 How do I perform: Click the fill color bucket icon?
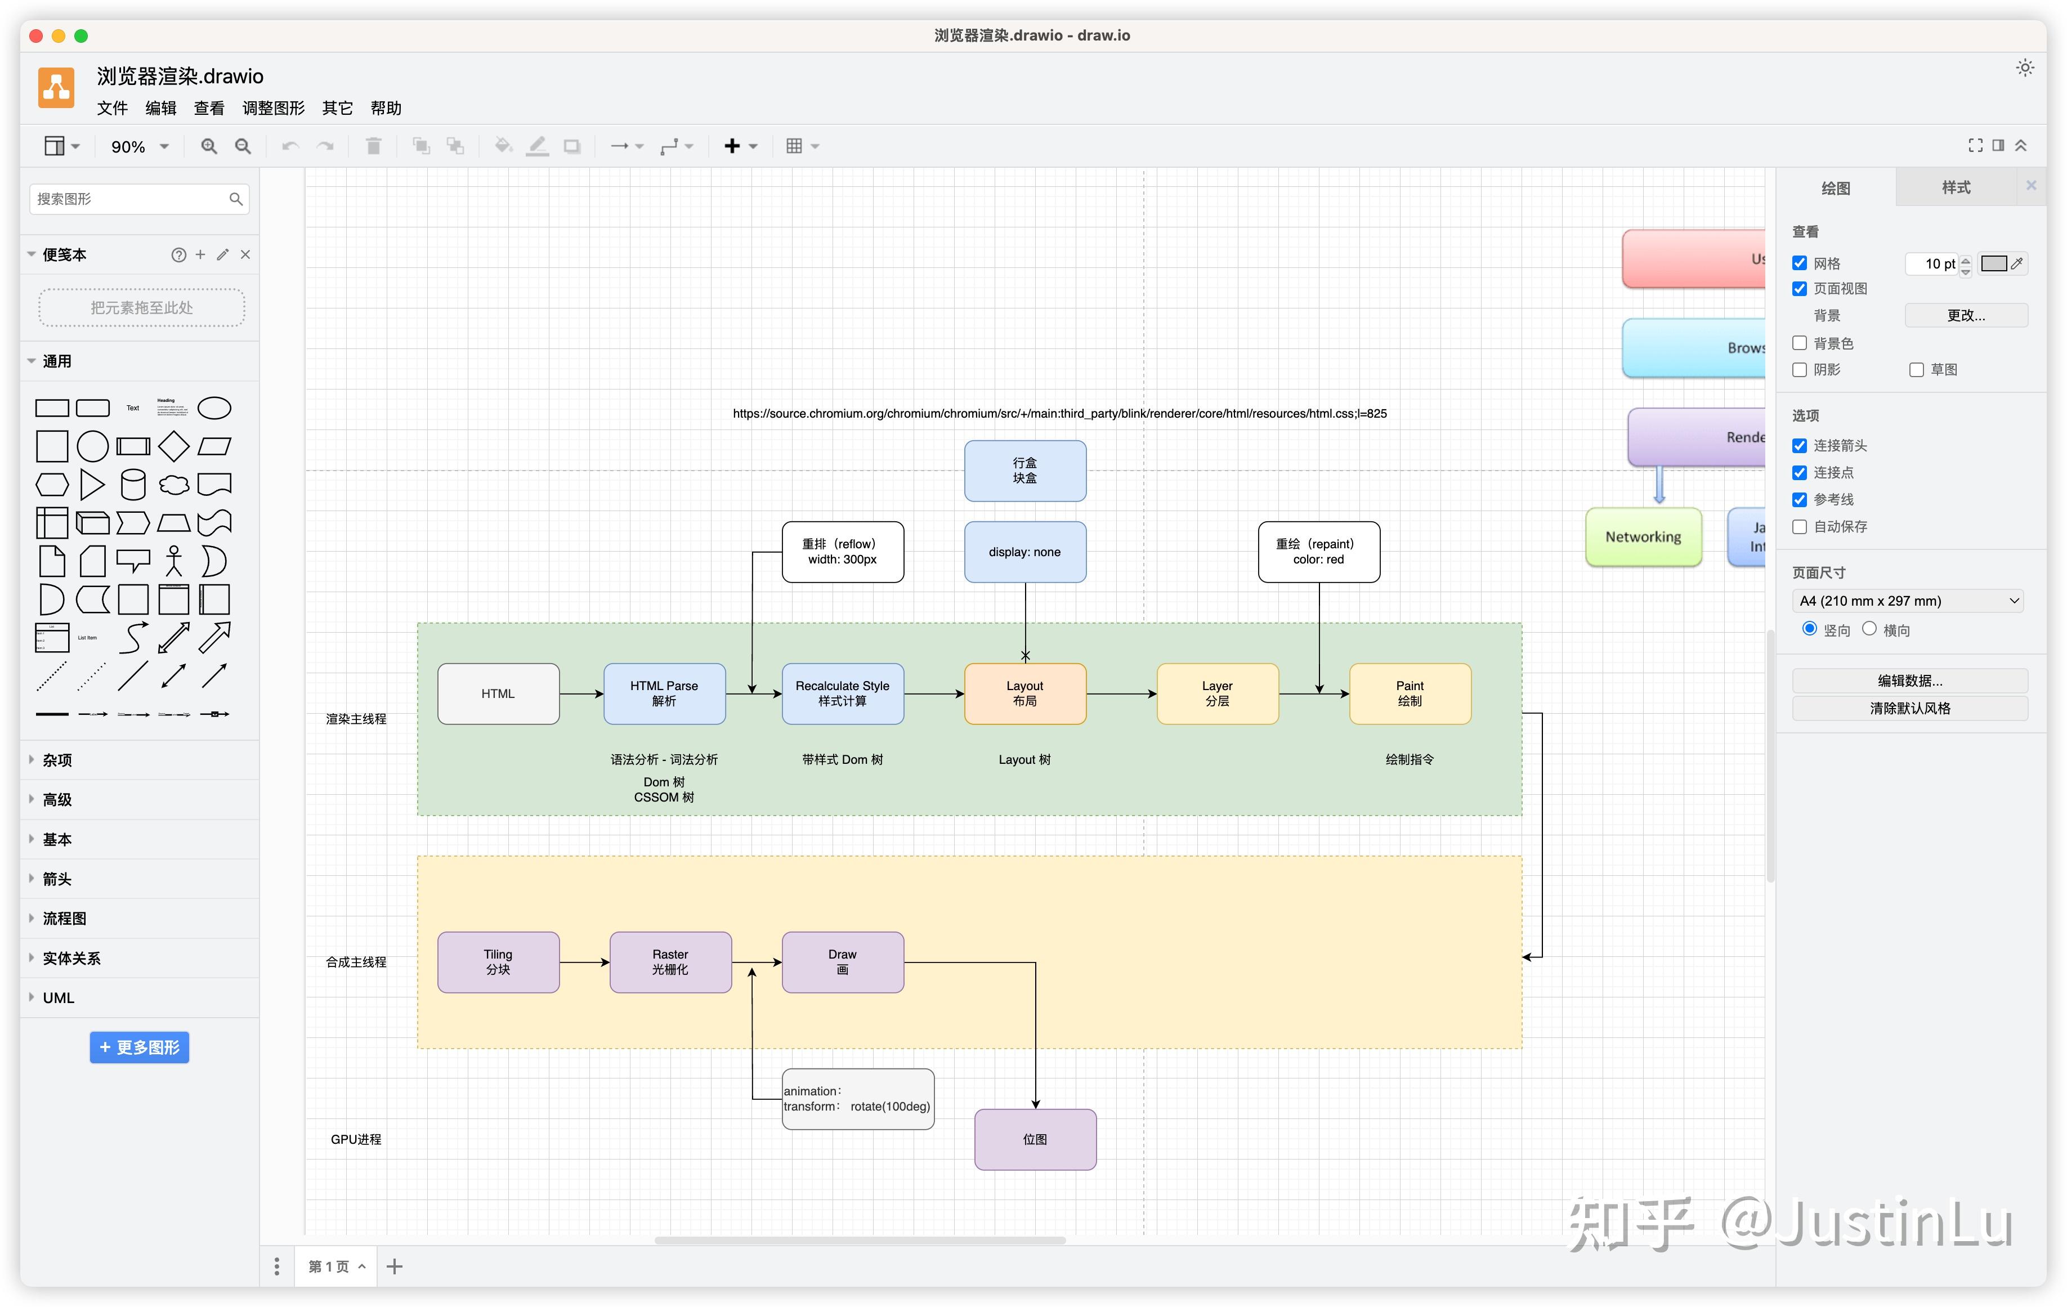pyautogui.click(x=503, y=146)
